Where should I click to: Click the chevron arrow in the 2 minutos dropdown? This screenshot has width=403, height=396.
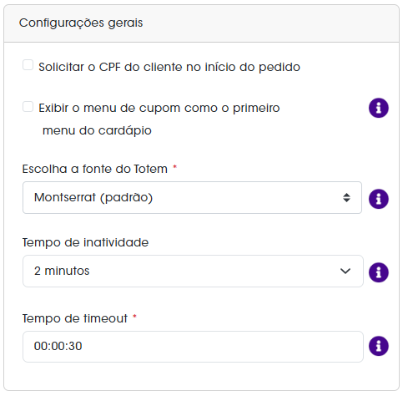pos(345,271)
